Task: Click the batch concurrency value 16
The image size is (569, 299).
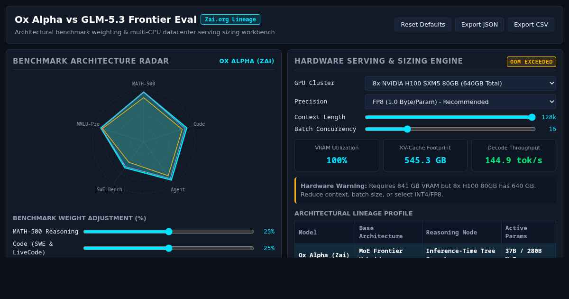Action: [552, 129]
